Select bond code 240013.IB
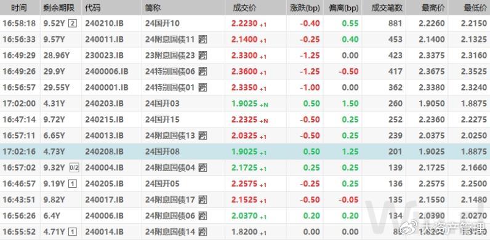Viewport: 490px width, 240px height. click(105, 135)
